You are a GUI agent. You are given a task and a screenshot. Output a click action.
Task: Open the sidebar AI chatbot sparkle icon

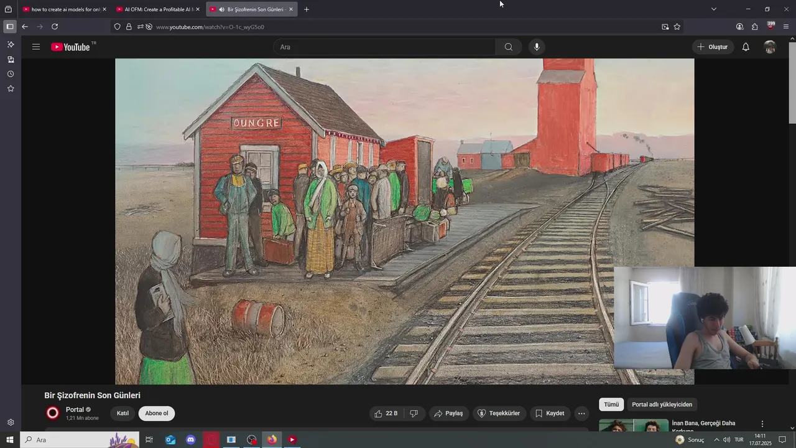coord(11,45)
